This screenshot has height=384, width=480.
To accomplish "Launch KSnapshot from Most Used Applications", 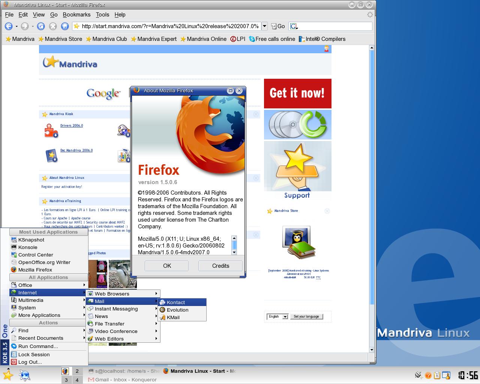I will (x=49, y=240).
